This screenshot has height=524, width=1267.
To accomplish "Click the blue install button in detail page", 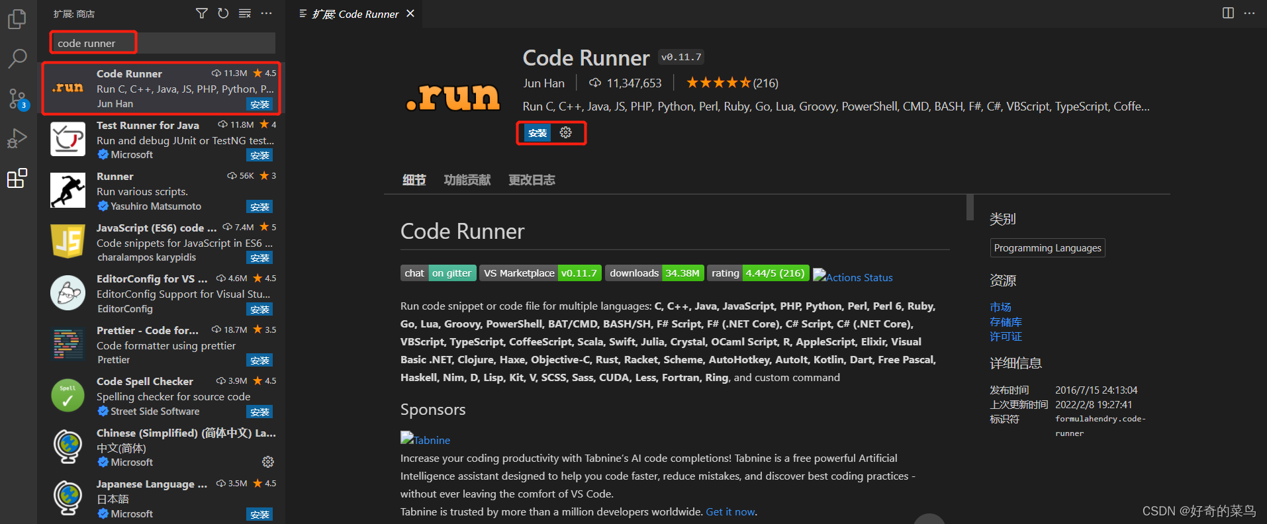I will 538,133.
